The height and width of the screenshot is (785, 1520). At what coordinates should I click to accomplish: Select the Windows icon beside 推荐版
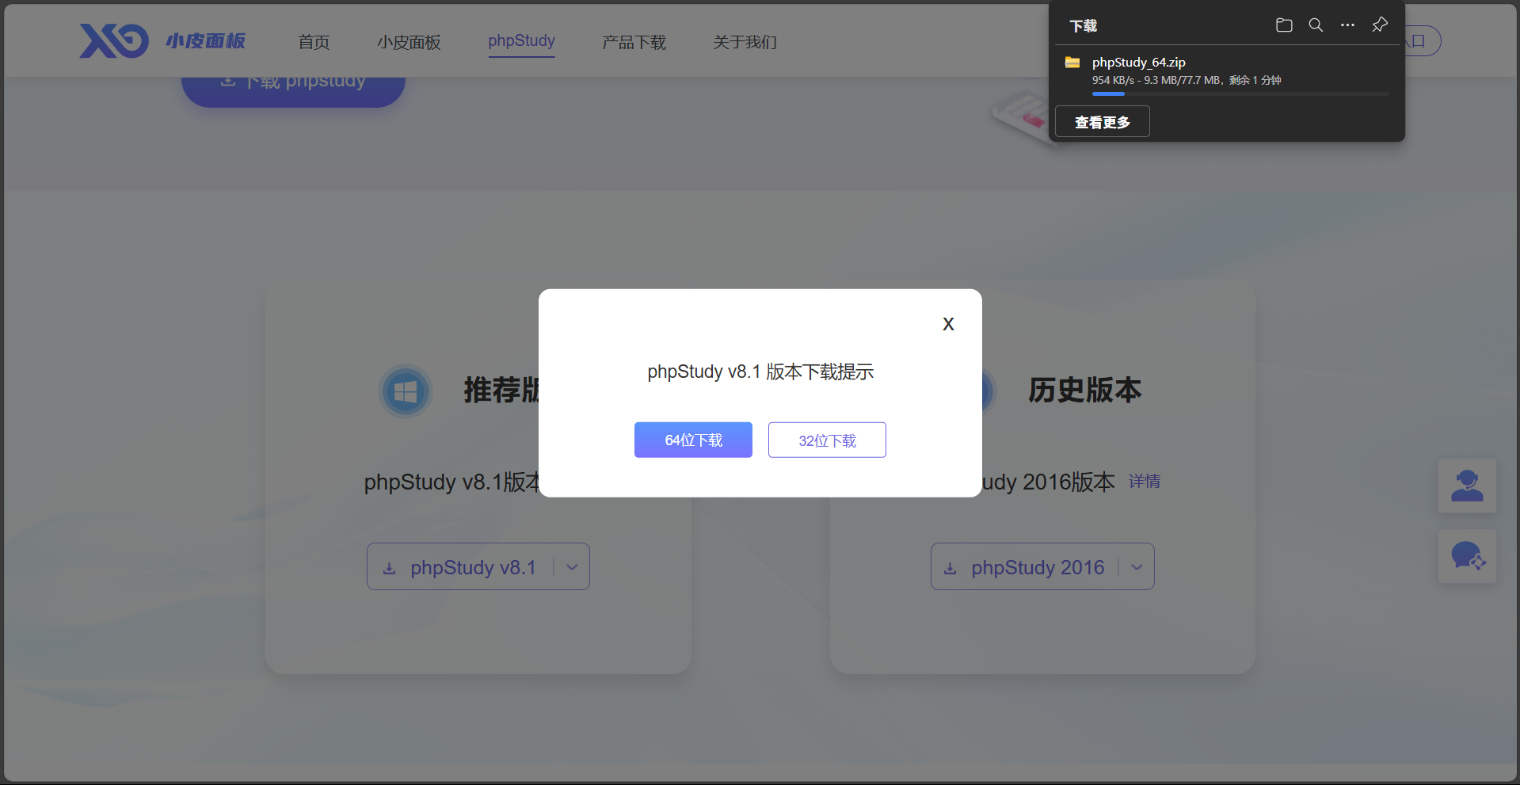[x=405, y=391]
